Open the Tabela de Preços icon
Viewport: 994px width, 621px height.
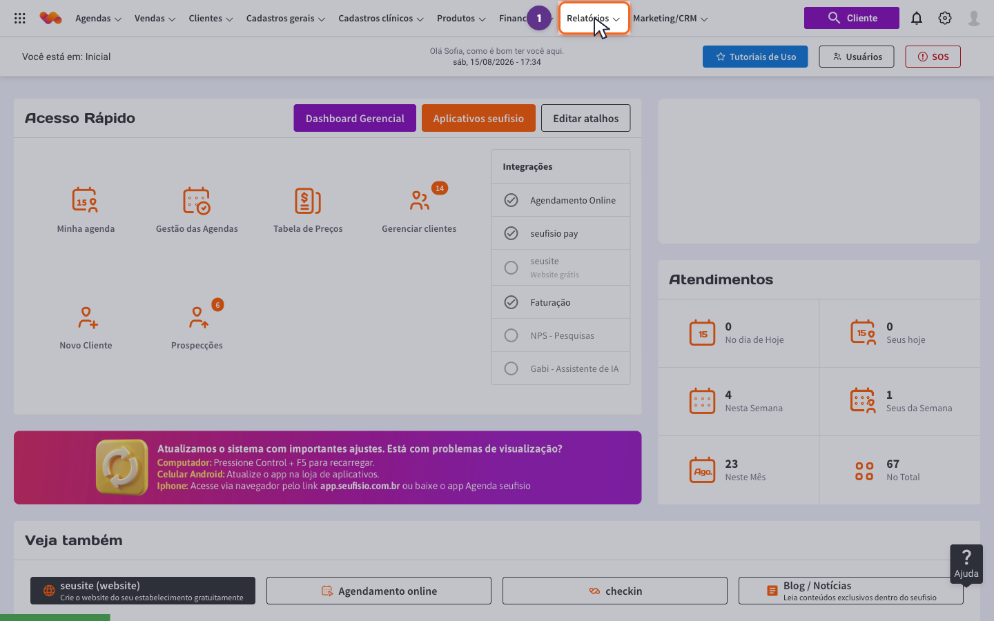pyautogui.click(x=308, y=200)
